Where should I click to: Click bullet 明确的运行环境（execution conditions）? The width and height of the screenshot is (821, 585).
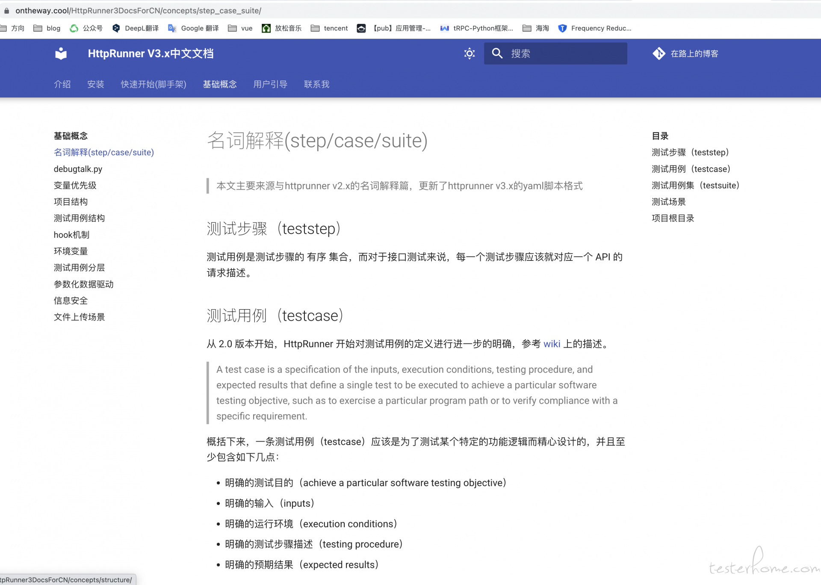[312, 524]
